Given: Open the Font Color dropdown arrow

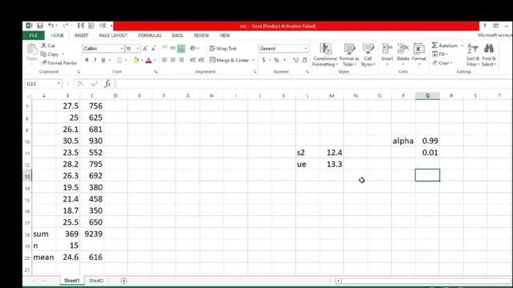Looking at the screenshot, I should (x=155, y=60).
